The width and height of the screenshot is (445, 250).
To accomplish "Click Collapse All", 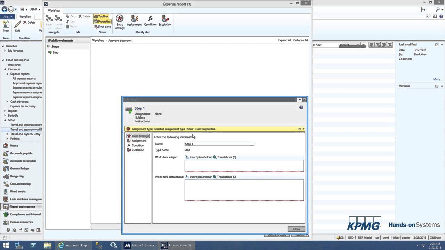I will click(300, 40).
